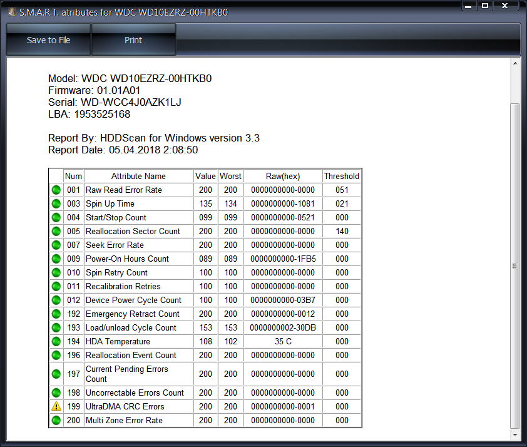Click green status icon for Load/unload Cycle Count

click(x=56, y=327)
